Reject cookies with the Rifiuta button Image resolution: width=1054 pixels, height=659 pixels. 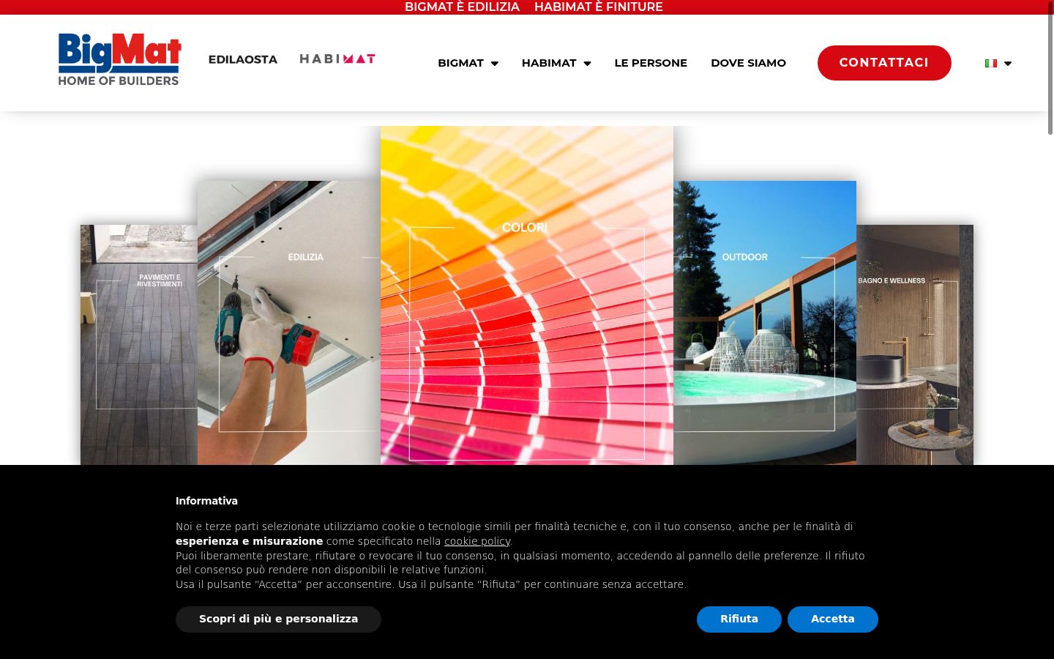(x=739, y=619)
